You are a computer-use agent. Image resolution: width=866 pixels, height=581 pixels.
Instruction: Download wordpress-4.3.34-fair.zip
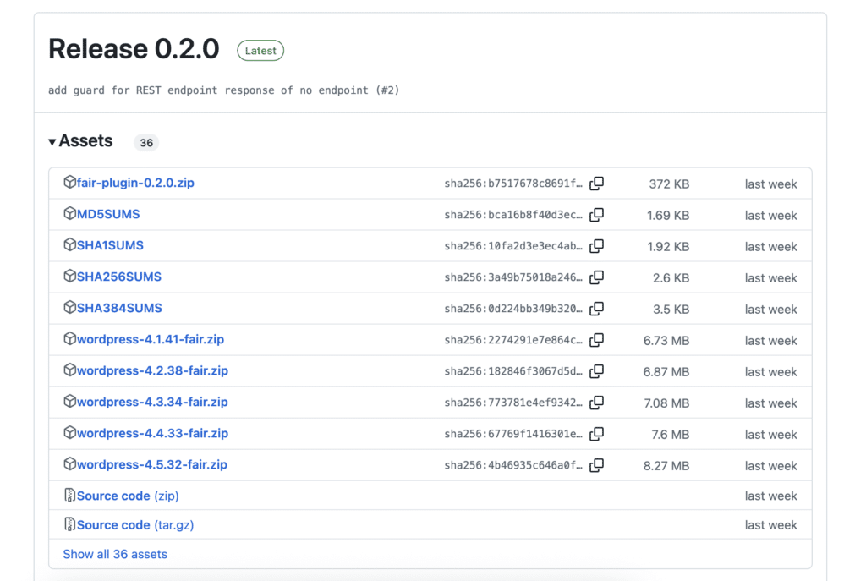pos(152,402)
